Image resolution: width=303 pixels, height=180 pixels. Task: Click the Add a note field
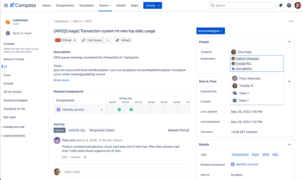pos(126,172)
